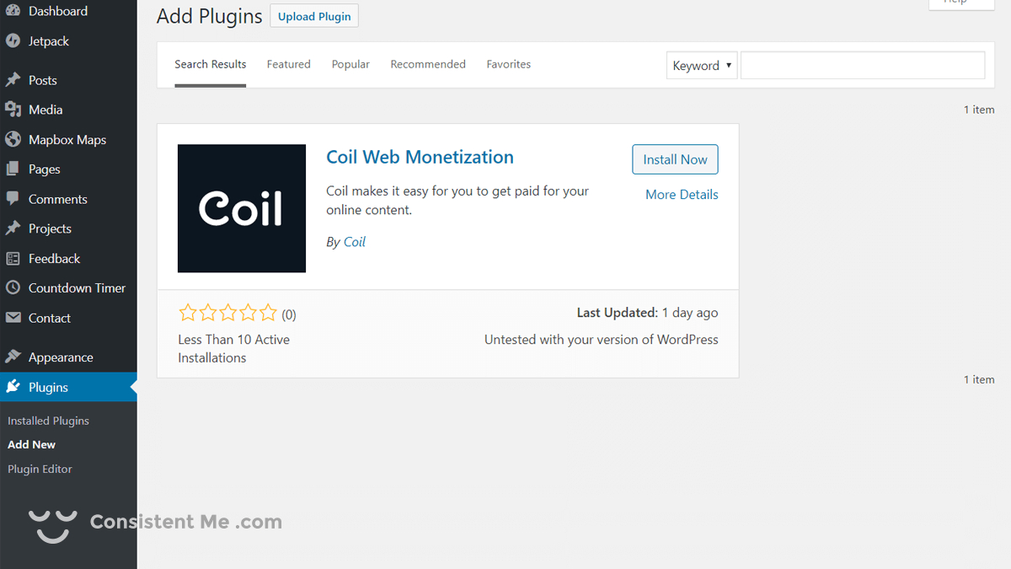Open More Details for Coil plugin
The image size is (1011, 569).
coord(682,195)
